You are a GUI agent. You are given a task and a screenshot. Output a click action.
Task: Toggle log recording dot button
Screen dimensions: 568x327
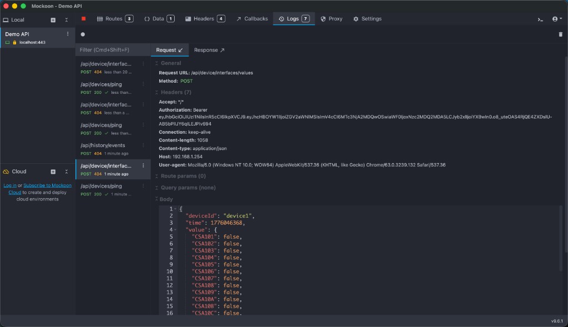pyautogui.click(x=83, y=34)
